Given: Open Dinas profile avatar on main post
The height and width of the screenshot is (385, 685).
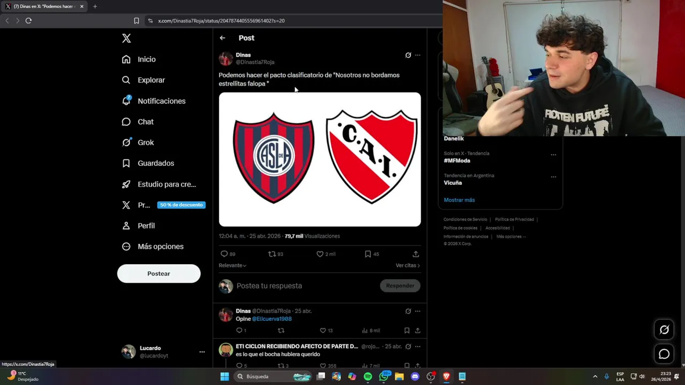Looking at the screenshot, I should 226,58.
